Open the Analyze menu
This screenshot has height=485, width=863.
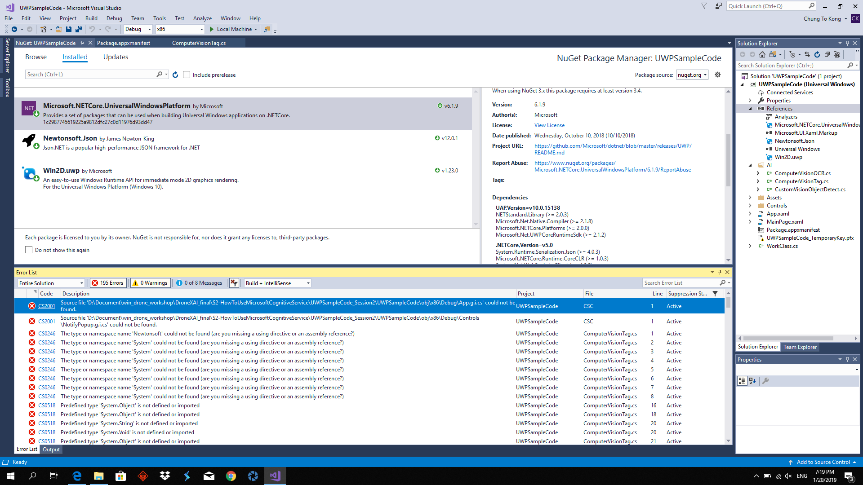(x=202, y=18)
